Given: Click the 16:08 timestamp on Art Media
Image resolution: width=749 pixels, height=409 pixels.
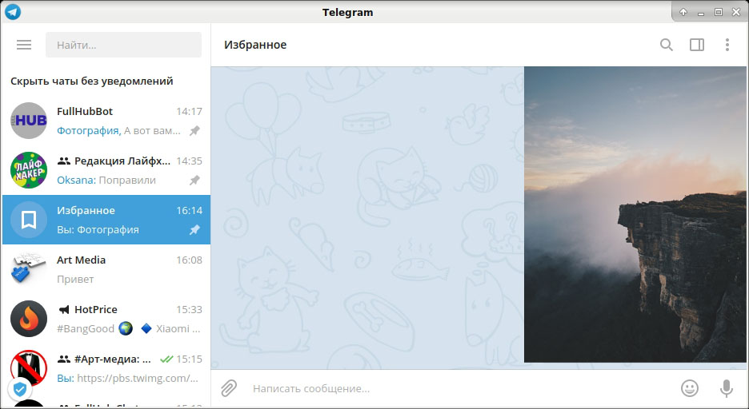Looking at the screenshot, I should [x=189, y=260].
